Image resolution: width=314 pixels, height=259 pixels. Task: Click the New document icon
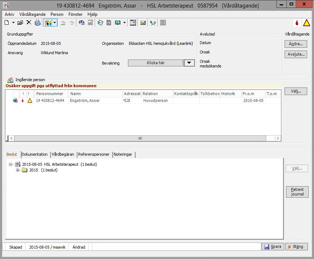pos(6,23)
